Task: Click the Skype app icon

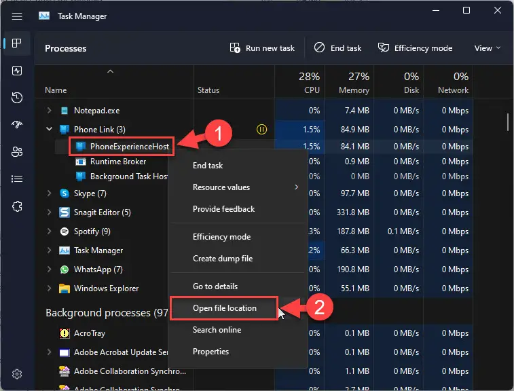Action: tap(65, 193)
